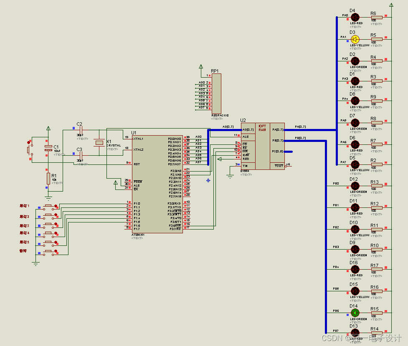The image size is (408, 346).
Task: Select the blue probe marker near P2.2/A10
Action: [208, 180]
